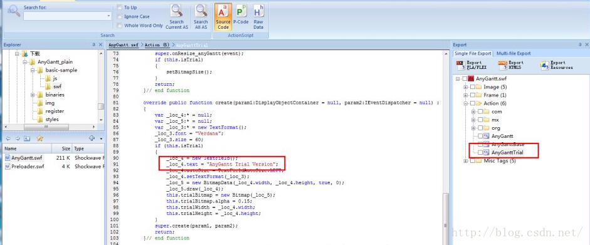Expand the Misc Tags (5) node
Viewport: 590px width, 245px height.
tap(466, 161)
